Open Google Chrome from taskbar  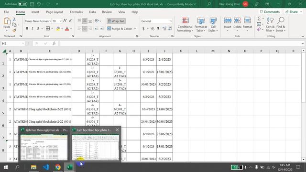coord(57,167)
